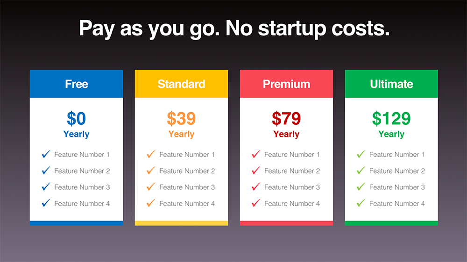Click the orange checkmark beside Feature Number 2
467x262 pixels.
[x=151, y=170]
